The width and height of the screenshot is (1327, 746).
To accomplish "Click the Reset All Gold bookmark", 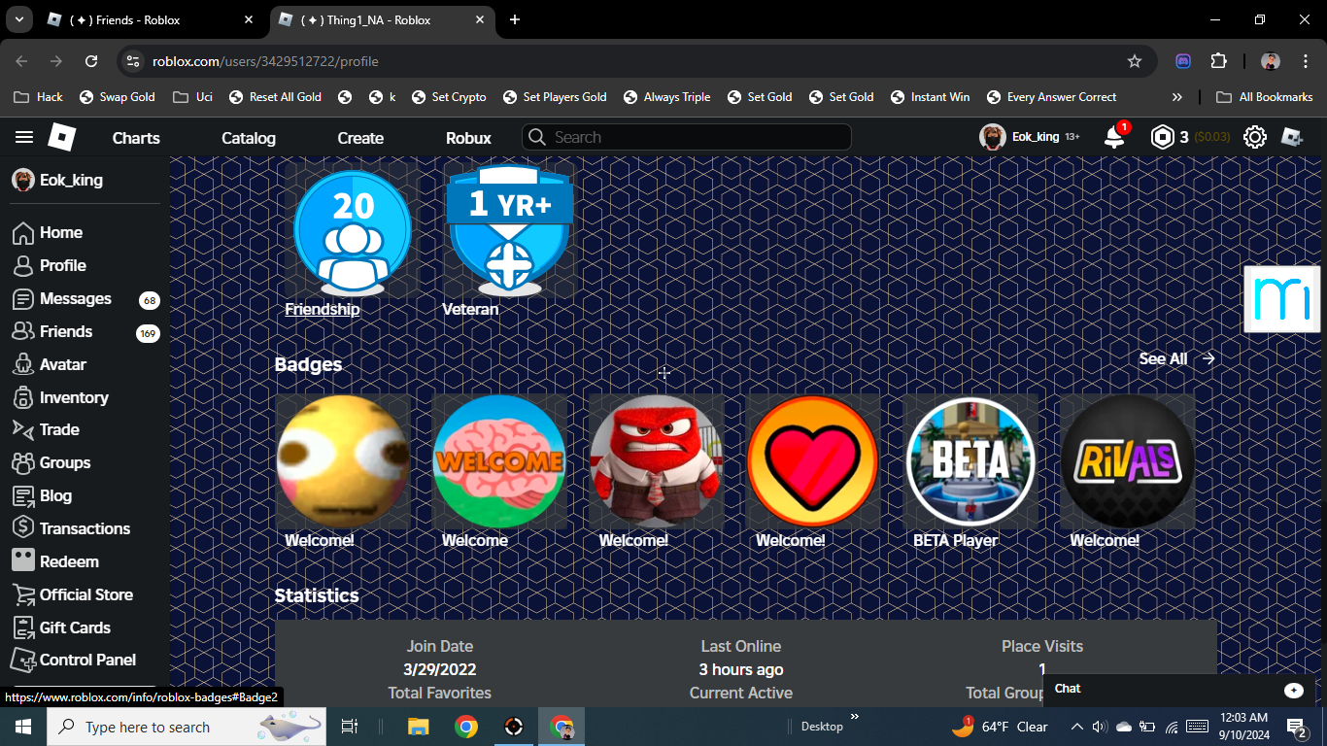I will click(x=276, y=97).
